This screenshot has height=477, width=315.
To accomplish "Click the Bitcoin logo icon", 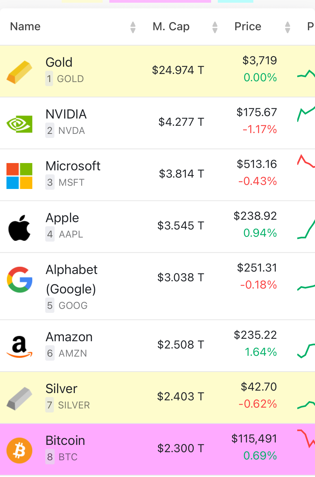I will [x=19, y=450].
